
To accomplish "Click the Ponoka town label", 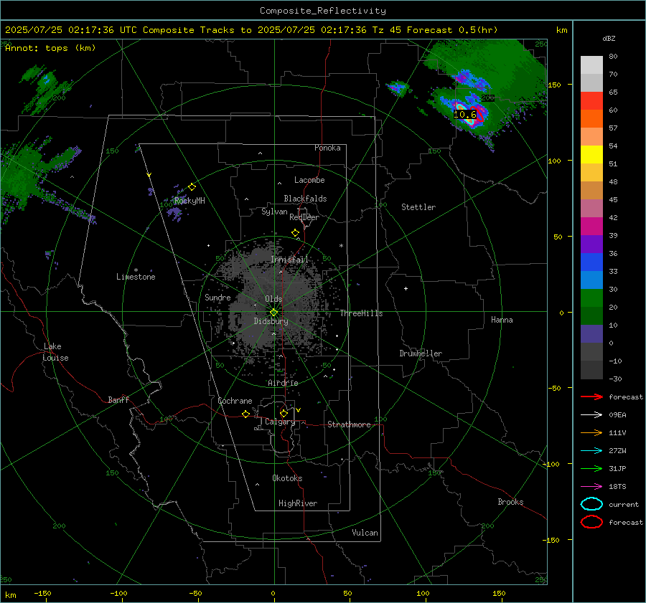I will [x=327, y=148].
